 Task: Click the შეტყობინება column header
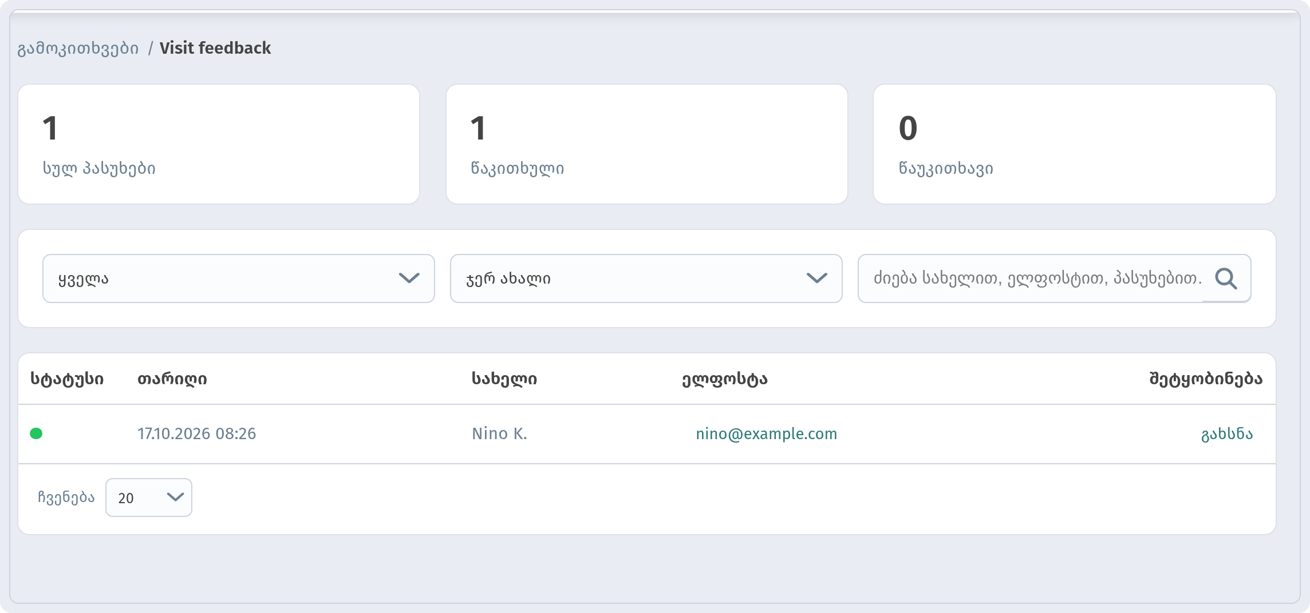(1206, 379)
